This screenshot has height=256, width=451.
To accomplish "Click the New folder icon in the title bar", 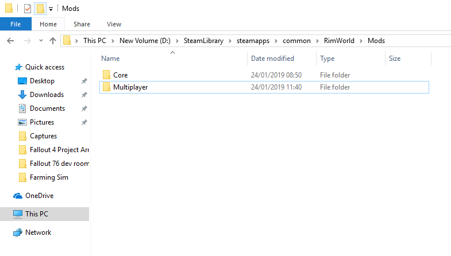I will point(40,9).
